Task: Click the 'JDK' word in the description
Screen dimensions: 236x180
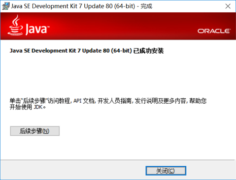Action: [38, 107]
